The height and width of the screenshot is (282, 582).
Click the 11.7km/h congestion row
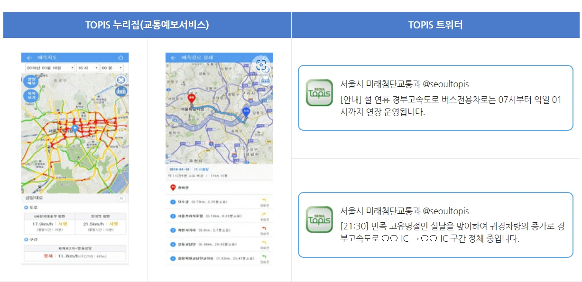tap(75, 256)
